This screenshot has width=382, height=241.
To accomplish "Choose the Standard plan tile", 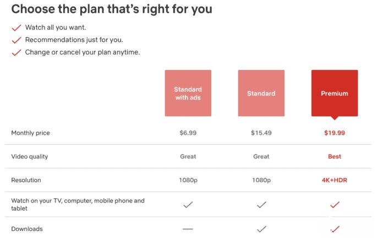I will click(261, 93).
